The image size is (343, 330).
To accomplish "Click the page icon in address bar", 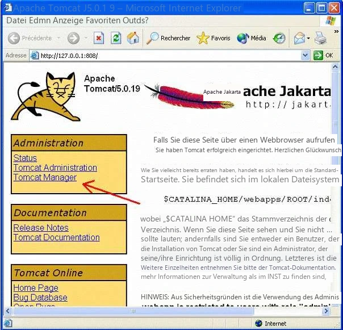I will (x=34, y=55).
